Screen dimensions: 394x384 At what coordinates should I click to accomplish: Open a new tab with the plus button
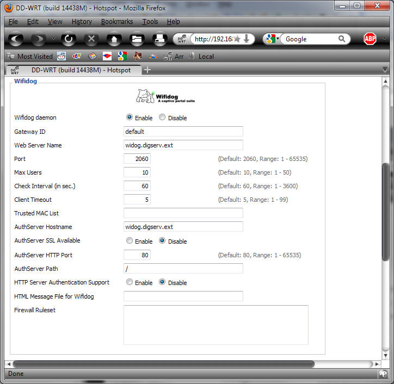coord(147,70)
